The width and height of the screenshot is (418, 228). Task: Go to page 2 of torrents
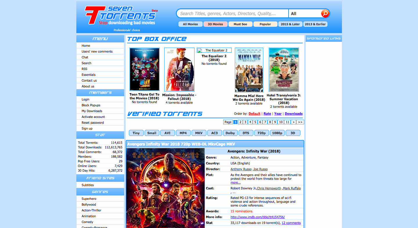tap(240, 122)
